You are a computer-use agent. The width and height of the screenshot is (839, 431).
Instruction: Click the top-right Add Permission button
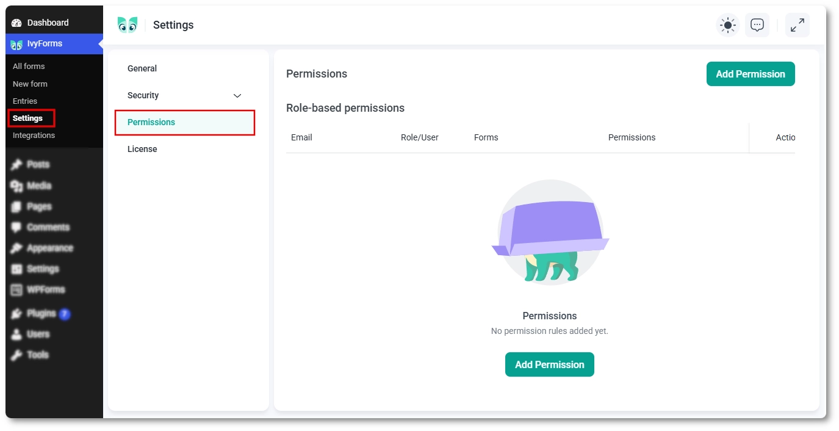point(751,74)
